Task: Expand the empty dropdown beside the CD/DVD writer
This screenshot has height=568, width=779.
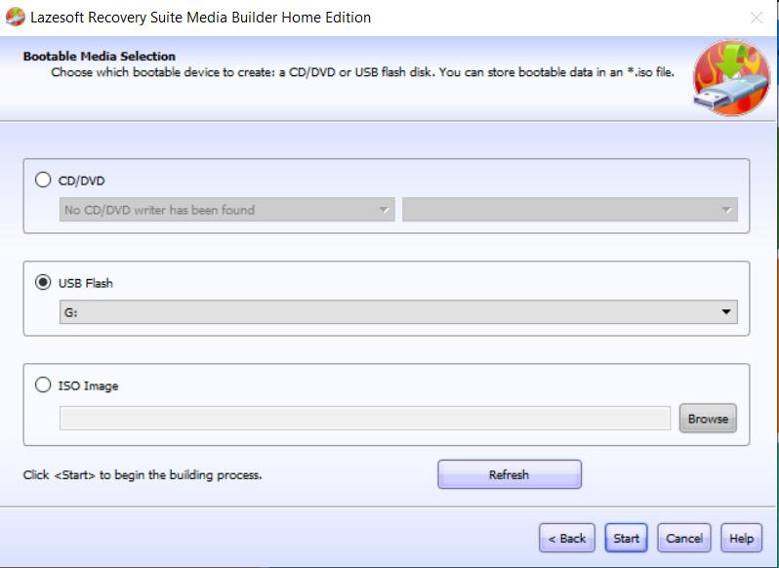Action: point(569,210)
